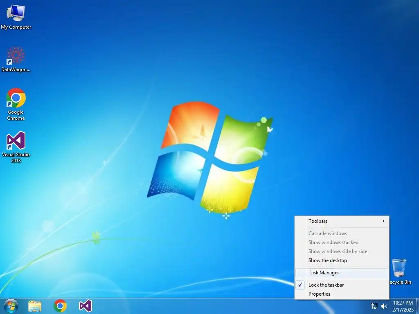Click the volume speaker tray icon

click(x=384, y=306)
